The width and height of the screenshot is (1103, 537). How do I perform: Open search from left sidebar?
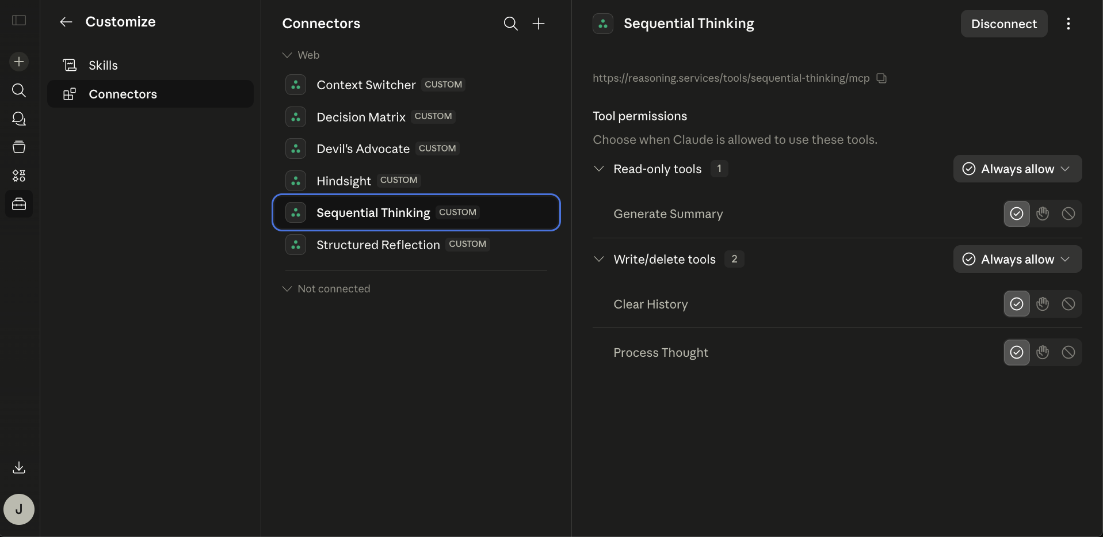(x=19, y=90)
